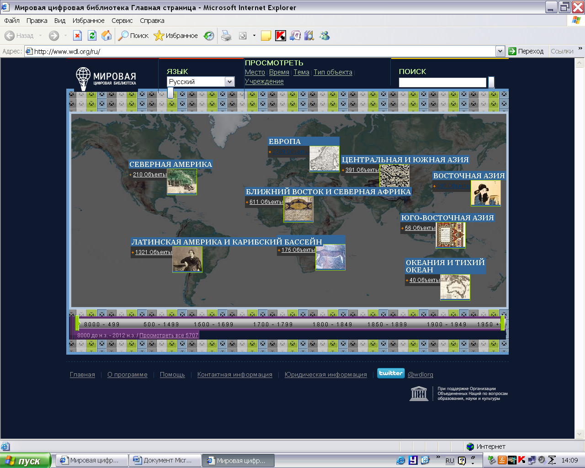Click the Kaspersky toolbar icon
Viewport: 585px width, 468px height.
point(281,36)
